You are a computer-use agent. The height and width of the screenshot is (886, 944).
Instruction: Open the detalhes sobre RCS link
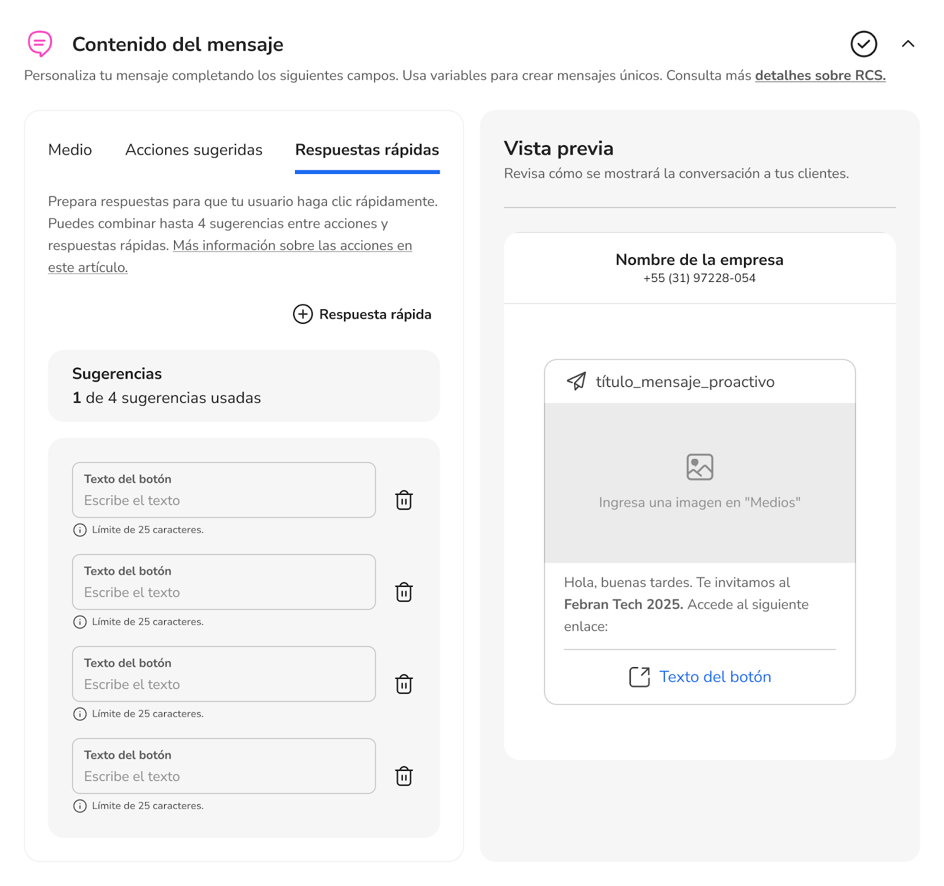click(820, 76)
